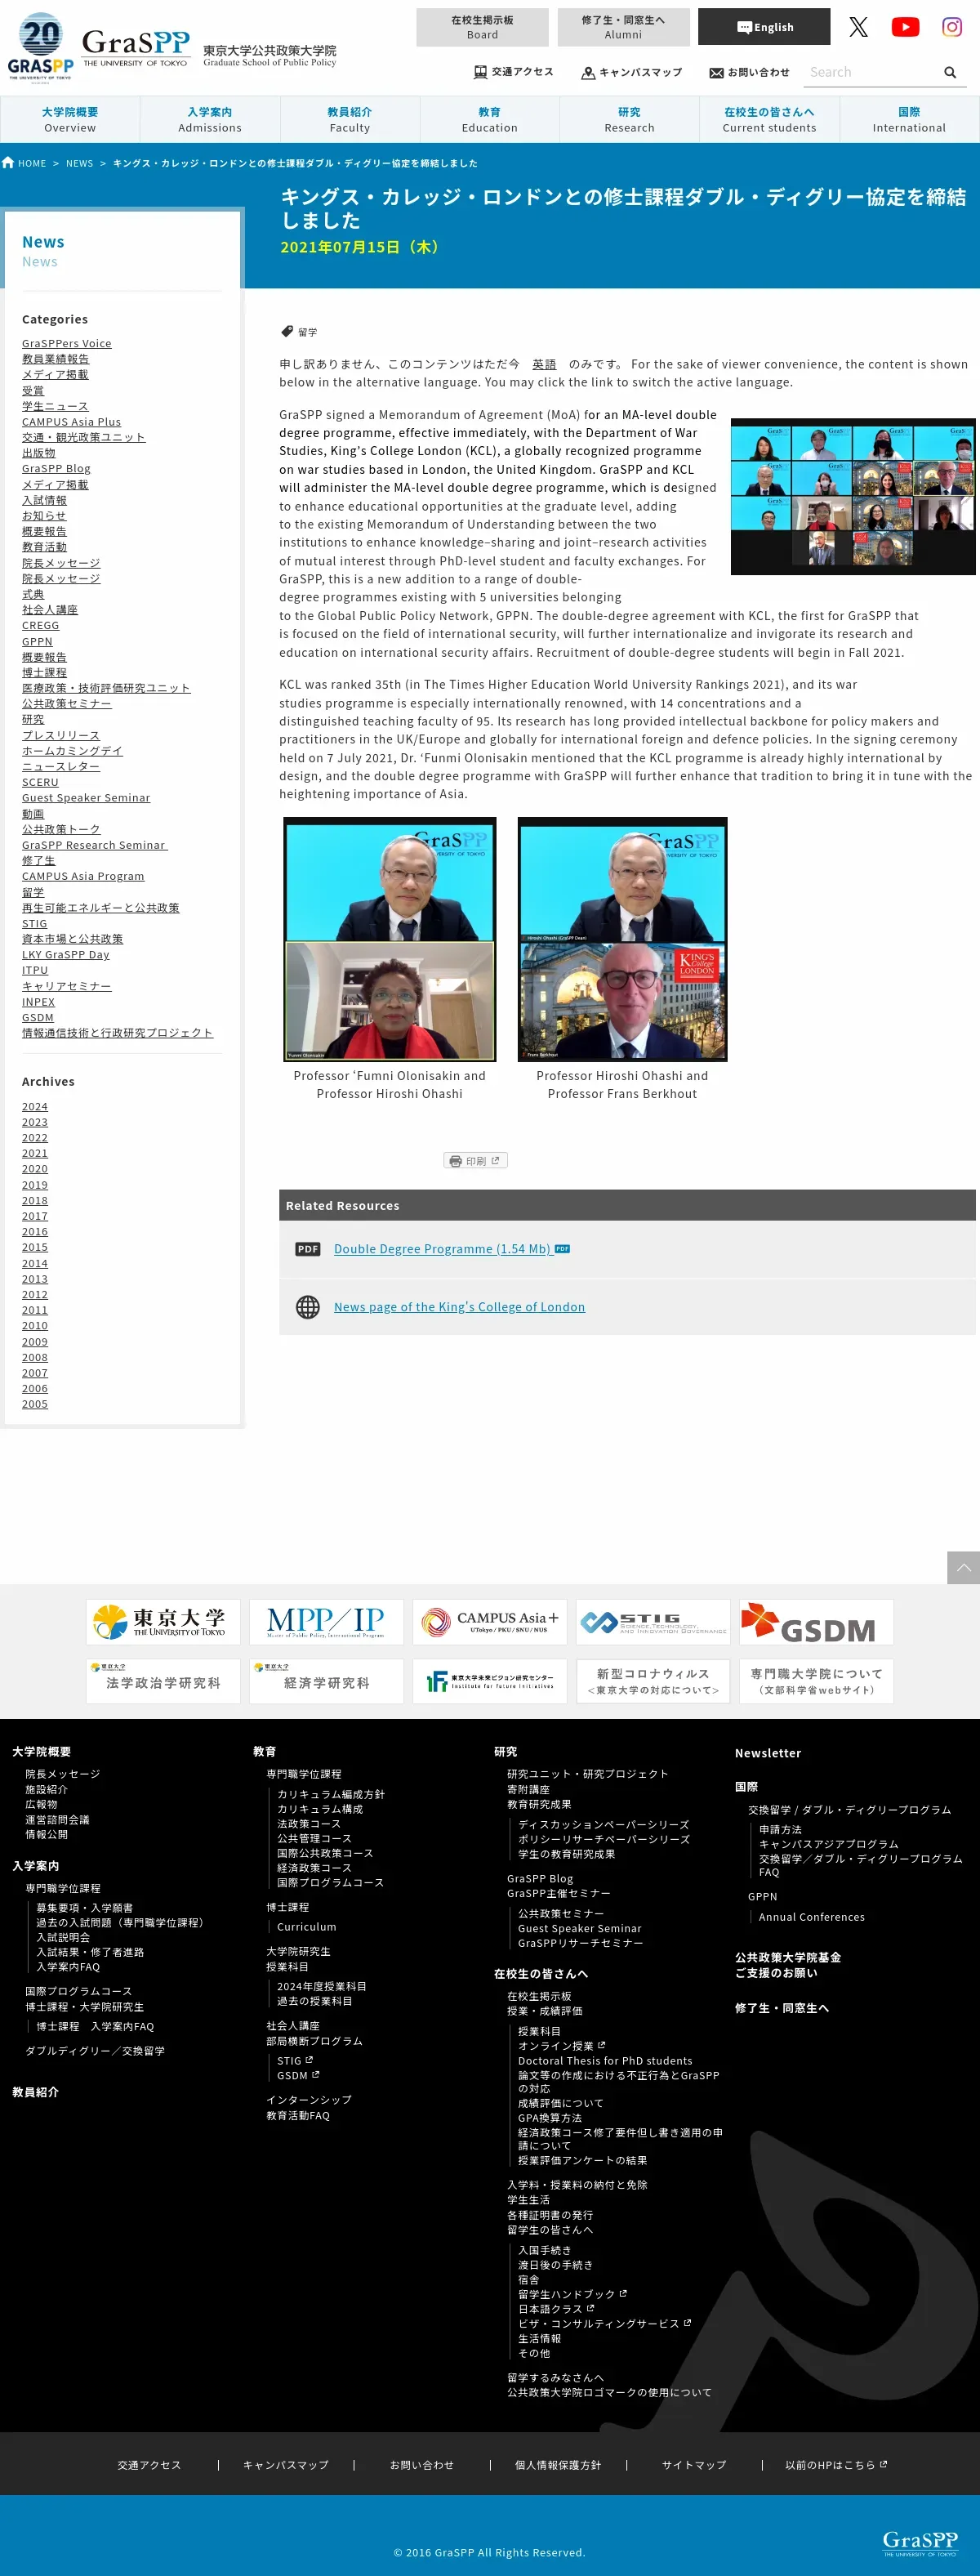Open the MPP/IP banner
This screenshot has height=2576, width=980.
pos(326,1621)
